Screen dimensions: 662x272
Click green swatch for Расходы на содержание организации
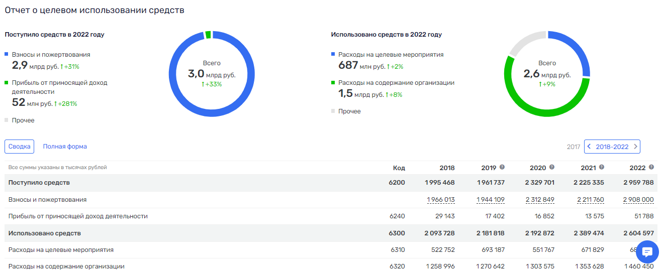point(333,83)
